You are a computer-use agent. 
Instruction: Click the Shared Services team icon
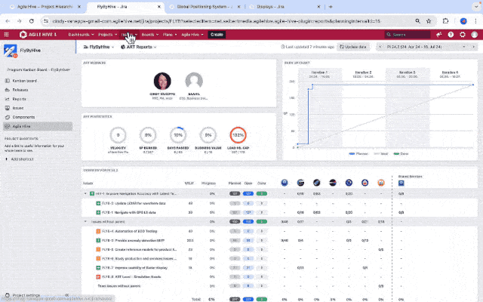401,183
